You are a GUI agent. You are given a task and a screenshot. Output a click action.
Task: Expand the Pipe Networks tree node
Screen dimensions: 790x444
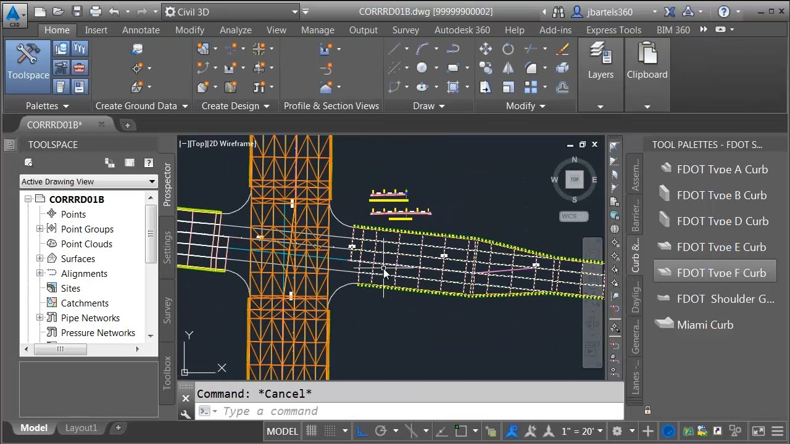click(39, 318)
